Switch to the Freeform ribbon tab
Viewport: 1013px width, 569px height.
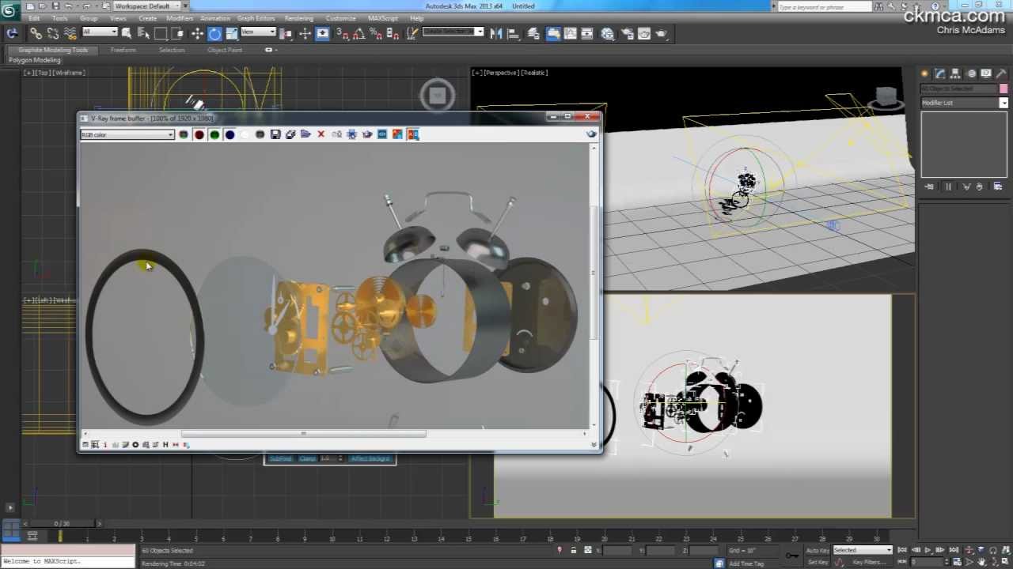(123, 50)
